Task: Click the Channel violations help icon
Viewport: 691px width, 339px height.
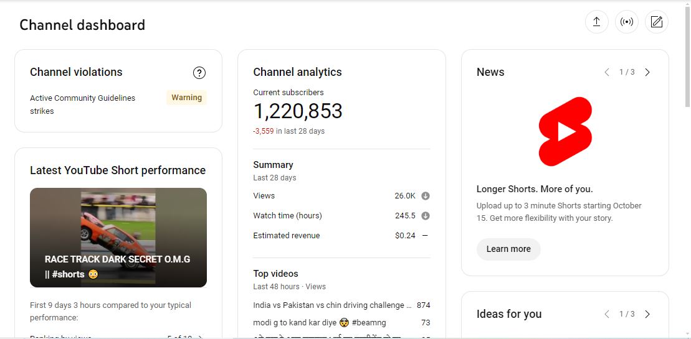Action: (x=199, y=73)
